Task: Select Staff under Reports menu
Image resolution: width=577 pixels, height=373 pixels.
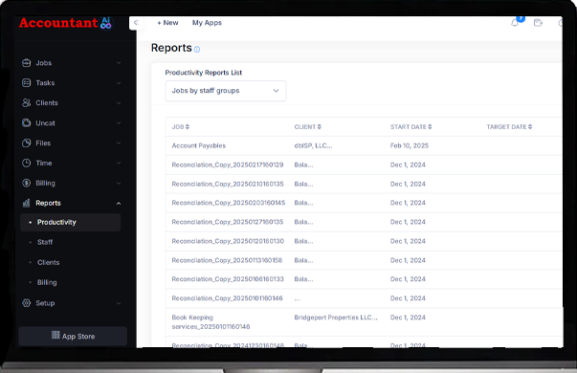Action: click(x=45, y=242)
